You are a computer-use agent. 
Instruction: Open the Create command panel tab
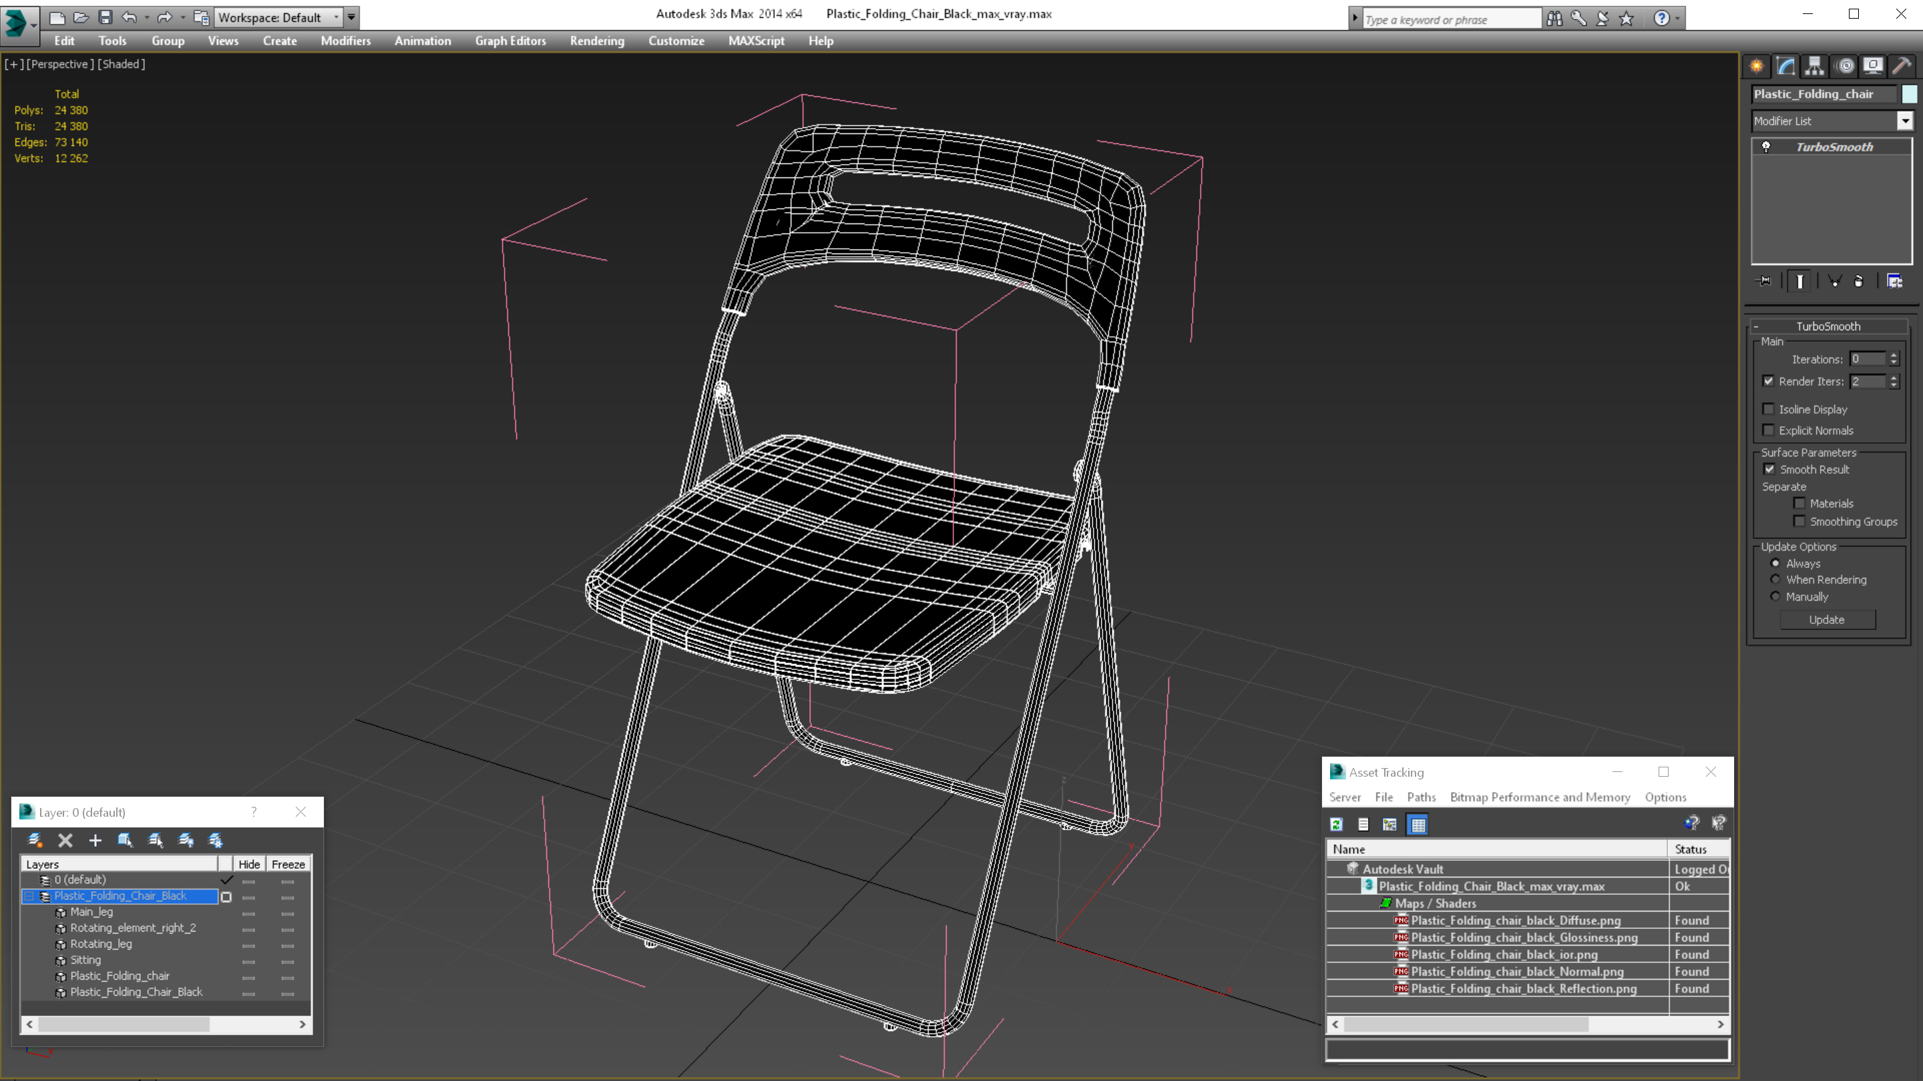coord(1757,67)
